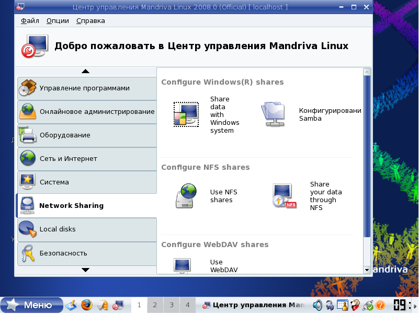Select the Управление программами category

tap(87, 88)
